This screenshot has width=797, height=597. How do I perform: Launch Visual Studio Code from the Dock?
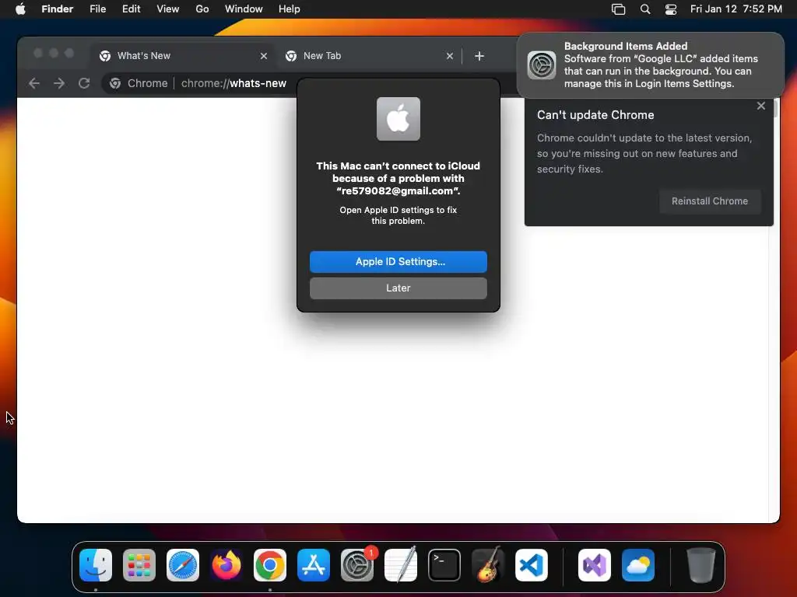[531, 565]
